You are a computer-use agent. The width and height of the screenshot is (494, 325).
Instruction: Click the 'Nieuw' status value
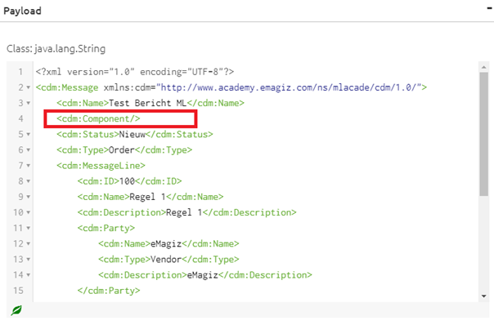click(132, 135)
